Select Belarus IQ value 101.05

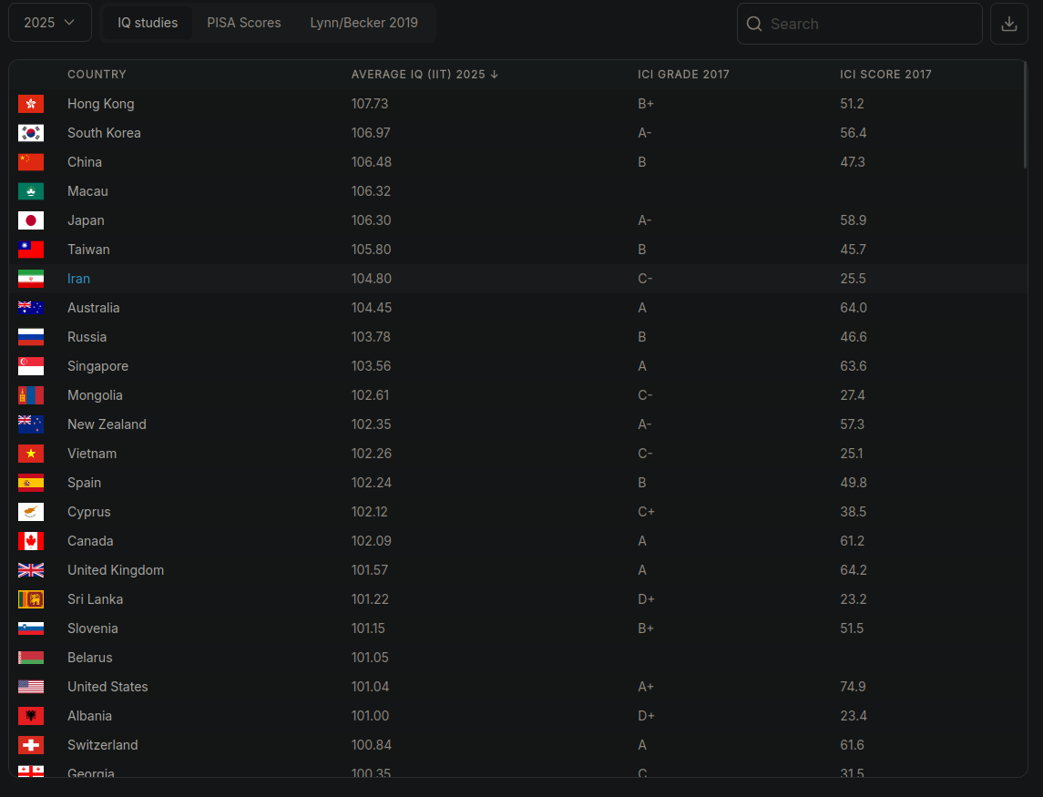coord(370,658)
